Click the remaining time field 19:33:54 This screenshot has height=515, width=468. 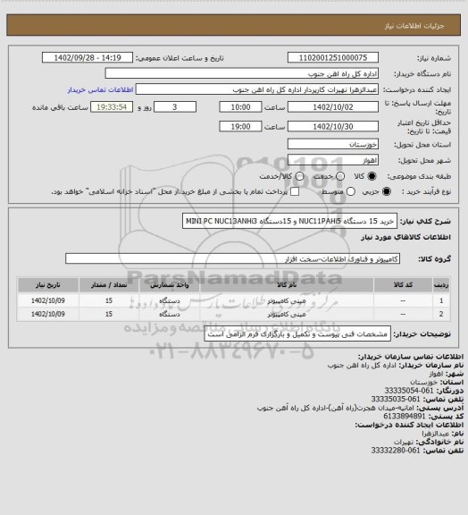click(112, 107)
